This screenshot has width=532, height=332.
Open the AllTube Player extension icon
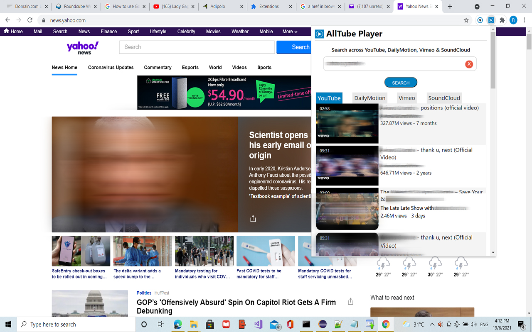point(491,20)
